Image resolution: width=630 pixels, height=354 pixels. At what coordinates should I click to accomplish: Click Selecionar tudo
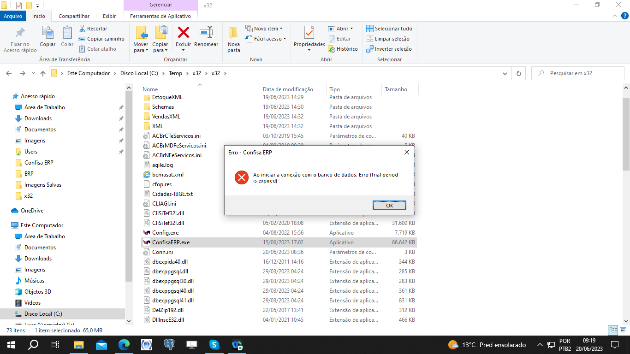[389, 29]
